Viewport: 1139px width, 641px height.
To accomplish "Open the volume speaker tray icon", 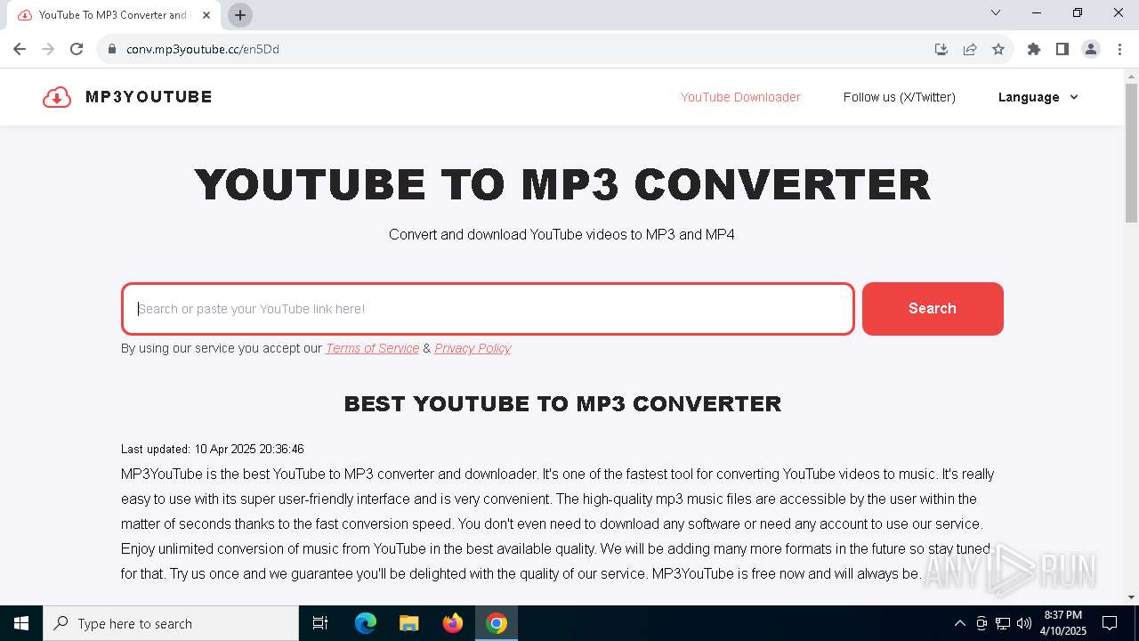I will pyautogui.click(x=1024, y=623).
